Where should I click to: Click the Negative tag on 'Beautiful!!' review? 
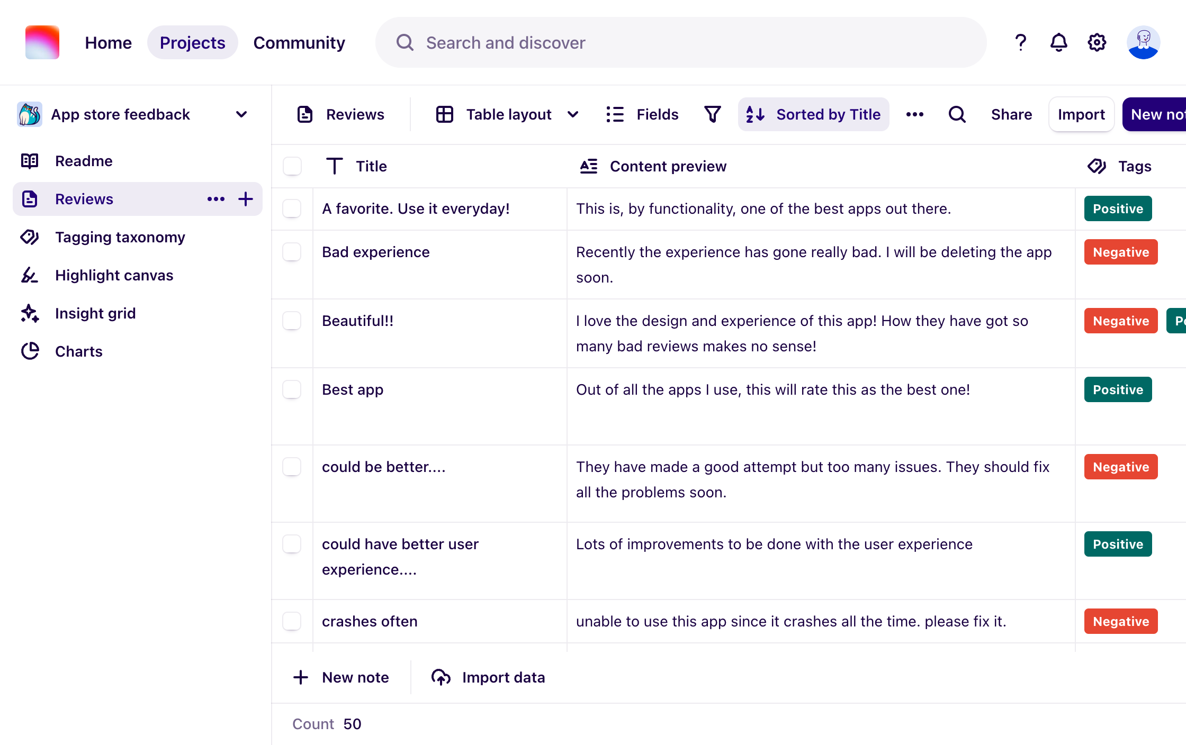tap(1120, 321)
